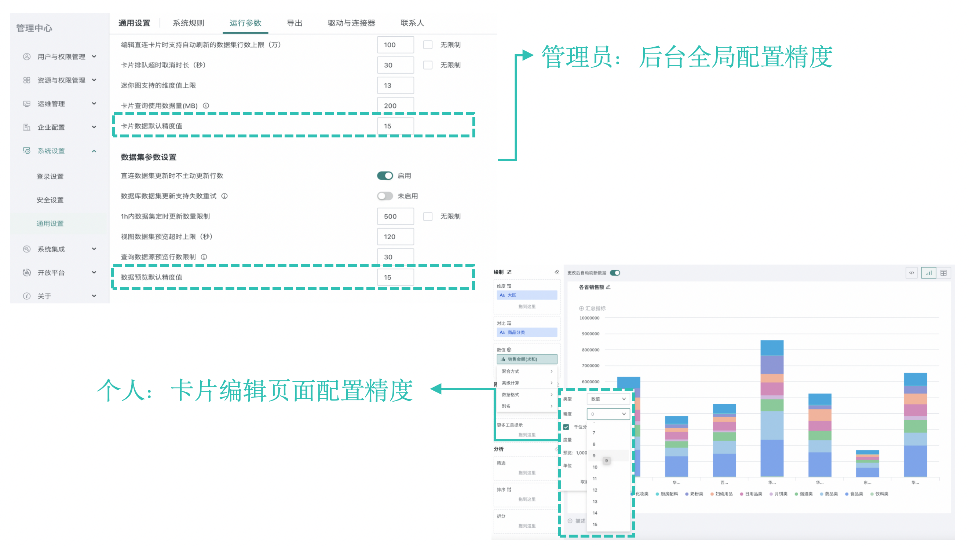Open 安全设置 in sidebar
Screen dimensions: 969x546
[x=50, y=200]
